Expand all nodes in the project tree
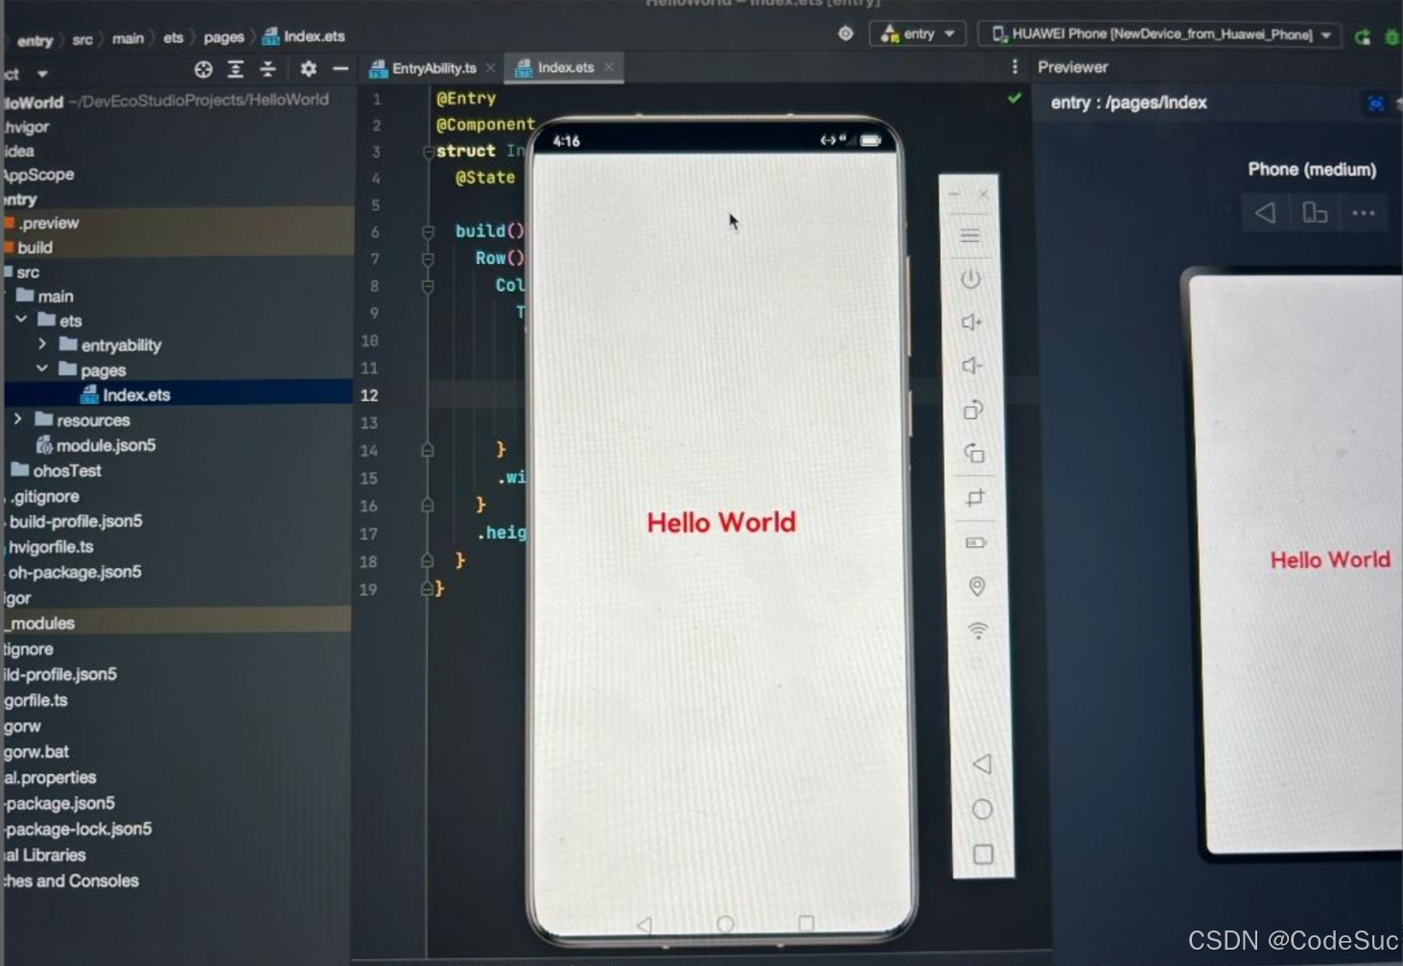This screenshot has width=1403, height=966. tap(236, 69)
